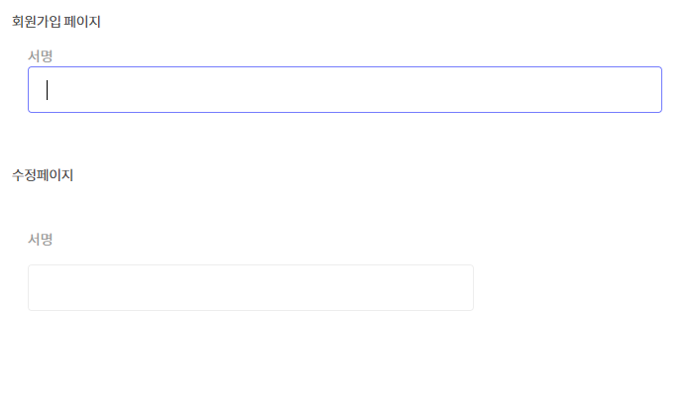Activate the 수정페이지 서명 input box

point(250,287)
